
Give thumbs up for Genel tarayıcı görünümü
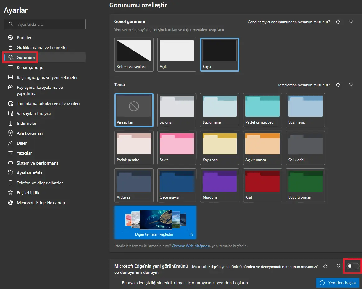point(338,22)
